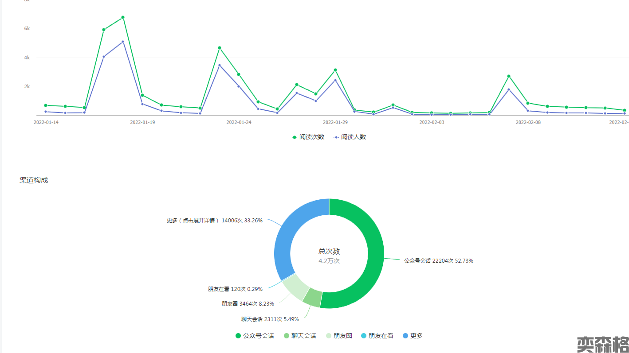This screenshot has height=353, width=629.
Task: Click the 朋友圈 3464次 8.23% label
Action: (x=248, y=304)
